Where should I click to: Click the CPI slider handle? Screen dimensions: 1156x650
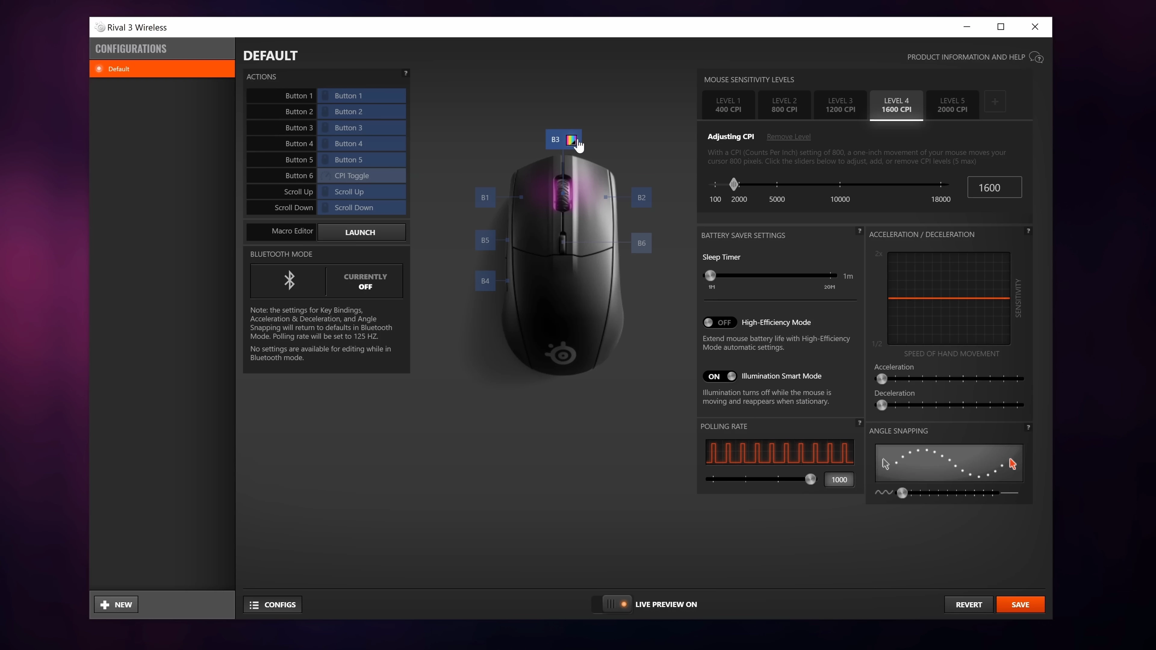734,184
